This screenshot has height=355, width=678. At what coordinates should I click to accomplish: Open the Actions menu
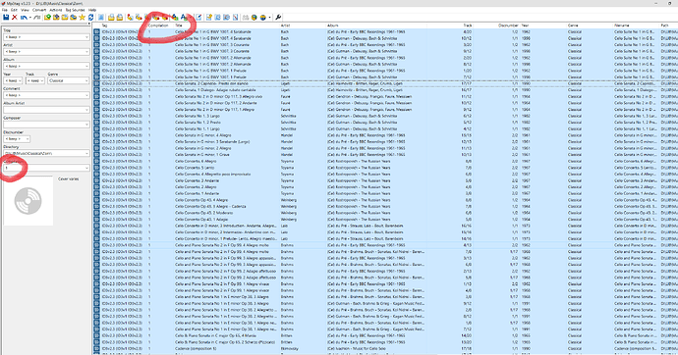55,10
